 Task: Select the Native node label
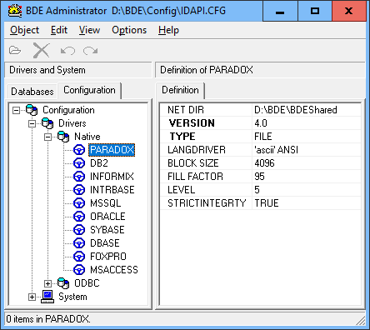87,137
